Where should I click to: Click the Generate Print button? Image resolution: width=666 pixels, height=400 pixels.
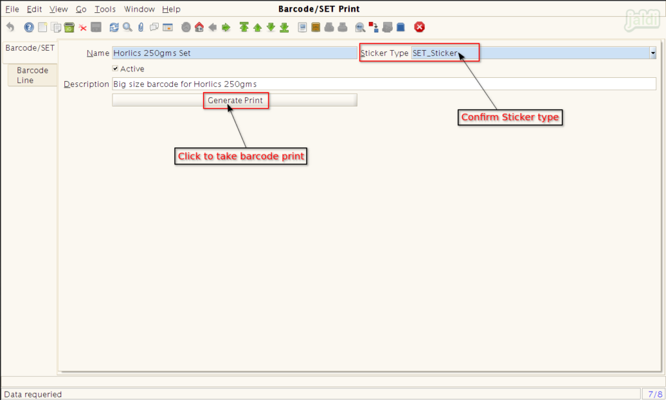tap(234, 100)
